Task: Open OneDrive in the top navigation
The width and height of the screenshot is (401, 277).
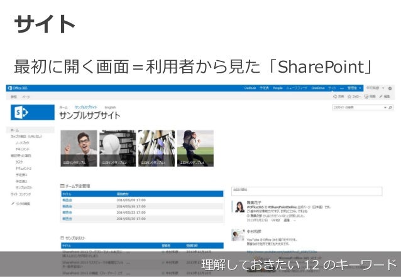Action: point(318,88)
